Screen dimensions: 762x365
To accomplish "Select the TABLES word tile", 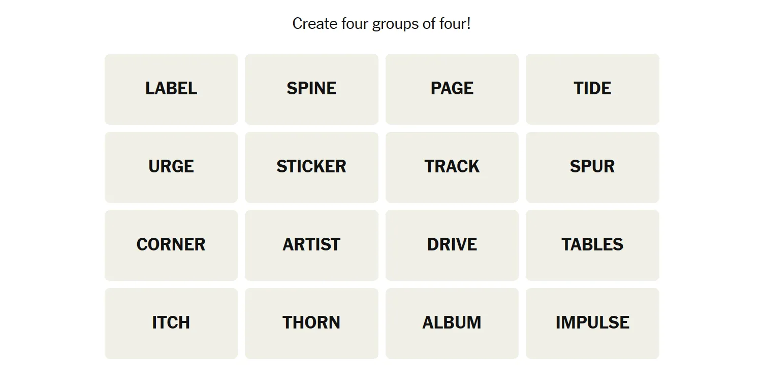I will pyautogui.click(x=592, y=245).
